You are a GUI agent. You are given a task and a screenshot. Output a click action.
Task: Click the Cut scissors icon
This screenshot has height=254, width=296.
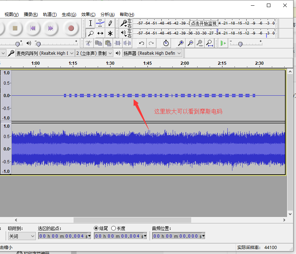[88, 43]
